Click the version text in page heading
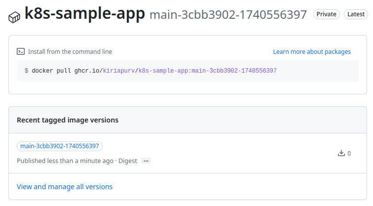Viewport: 373px width, 206px height. point(228,15)
